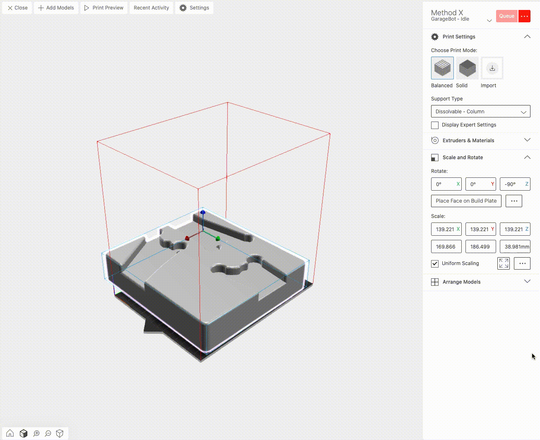Viewport: 540px width, 440px height.
Task: Click the Queue button
Action: click(x=507, y=16)
